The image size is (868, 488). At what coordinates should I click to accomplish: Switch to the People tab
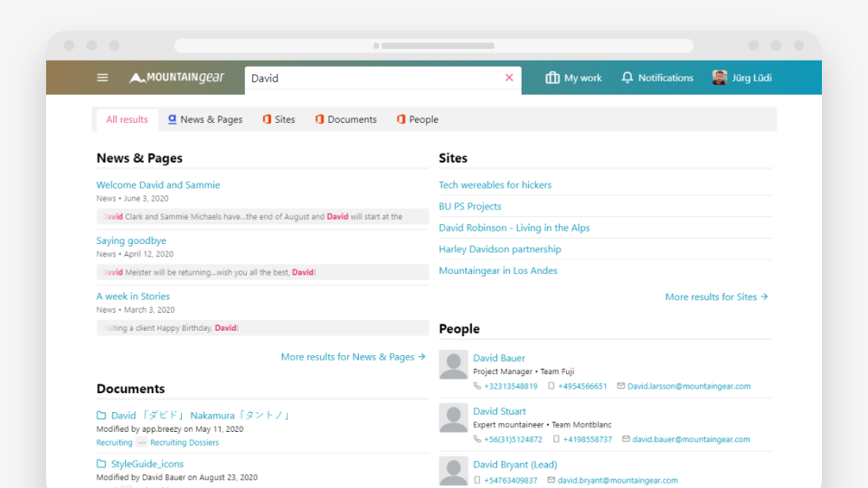tap(418, 119)
